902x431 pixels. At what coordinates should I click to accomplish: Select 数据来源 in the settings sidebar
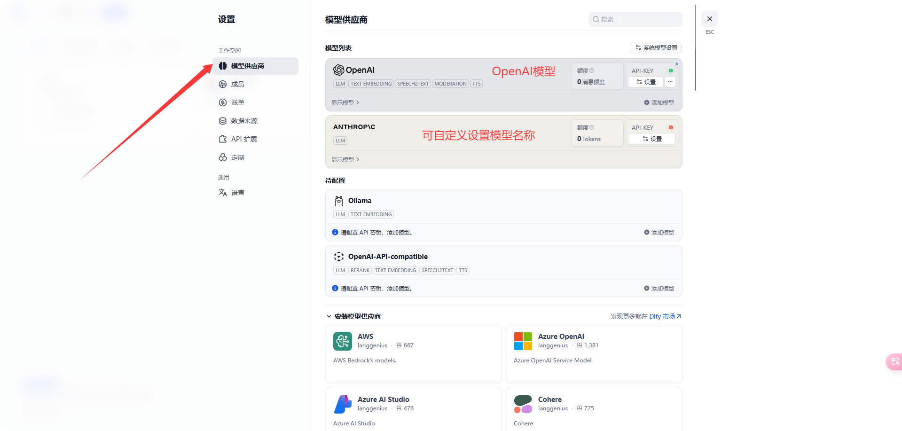coord(244,121)
